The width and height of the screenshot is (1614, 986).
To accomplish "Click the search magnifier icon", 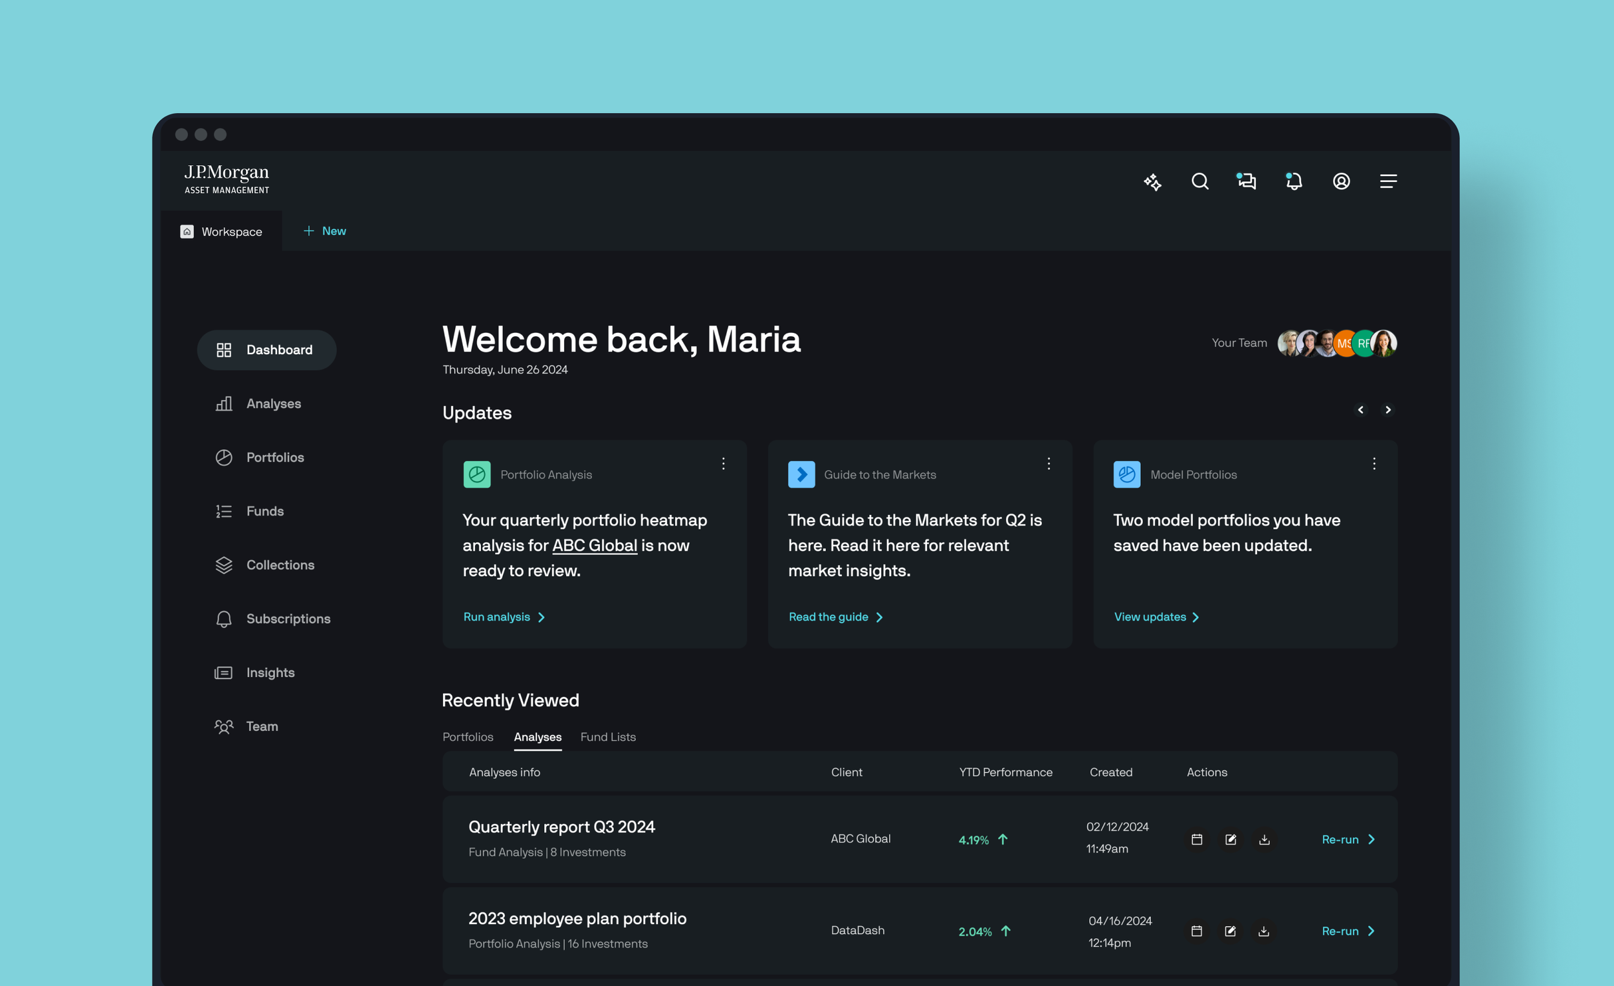I will click(x=1200, y=181).
